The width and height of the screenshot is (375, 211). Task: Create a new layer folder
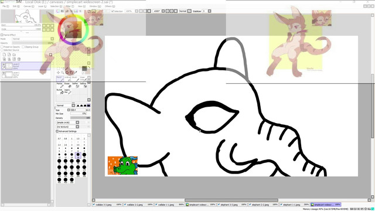pos(14,55)
